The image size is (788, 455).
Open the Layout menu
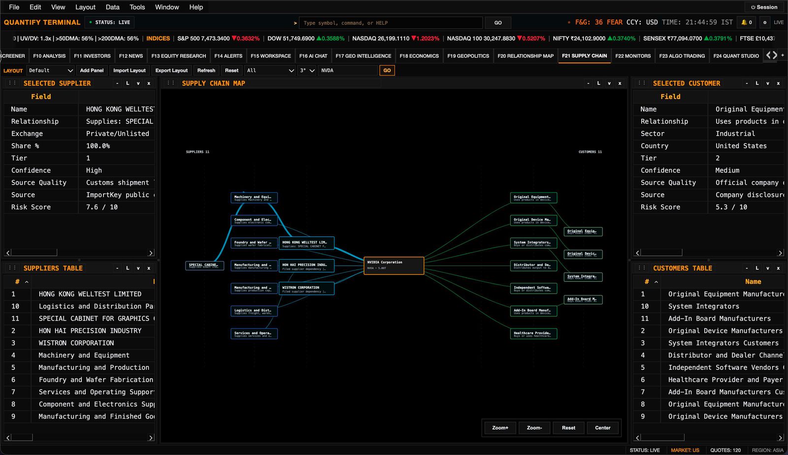(85, 7)
